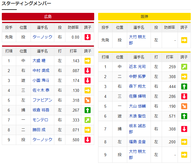This screenshot has height=164, width=192.
Task: Click yellow arrow icon for 福島 圭音
Action: (x=184, y=142)
